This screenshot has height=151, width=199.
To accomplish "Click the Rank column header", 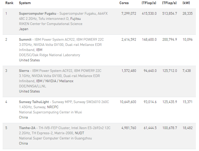I will coord(9,3).
